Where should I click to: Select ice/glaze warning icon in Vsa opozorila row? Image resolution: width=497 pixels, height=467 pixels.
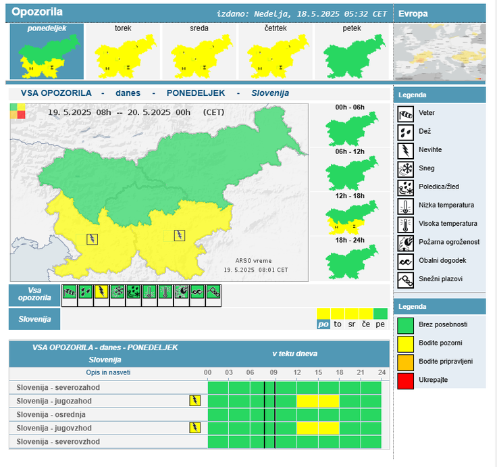[134, 291]
